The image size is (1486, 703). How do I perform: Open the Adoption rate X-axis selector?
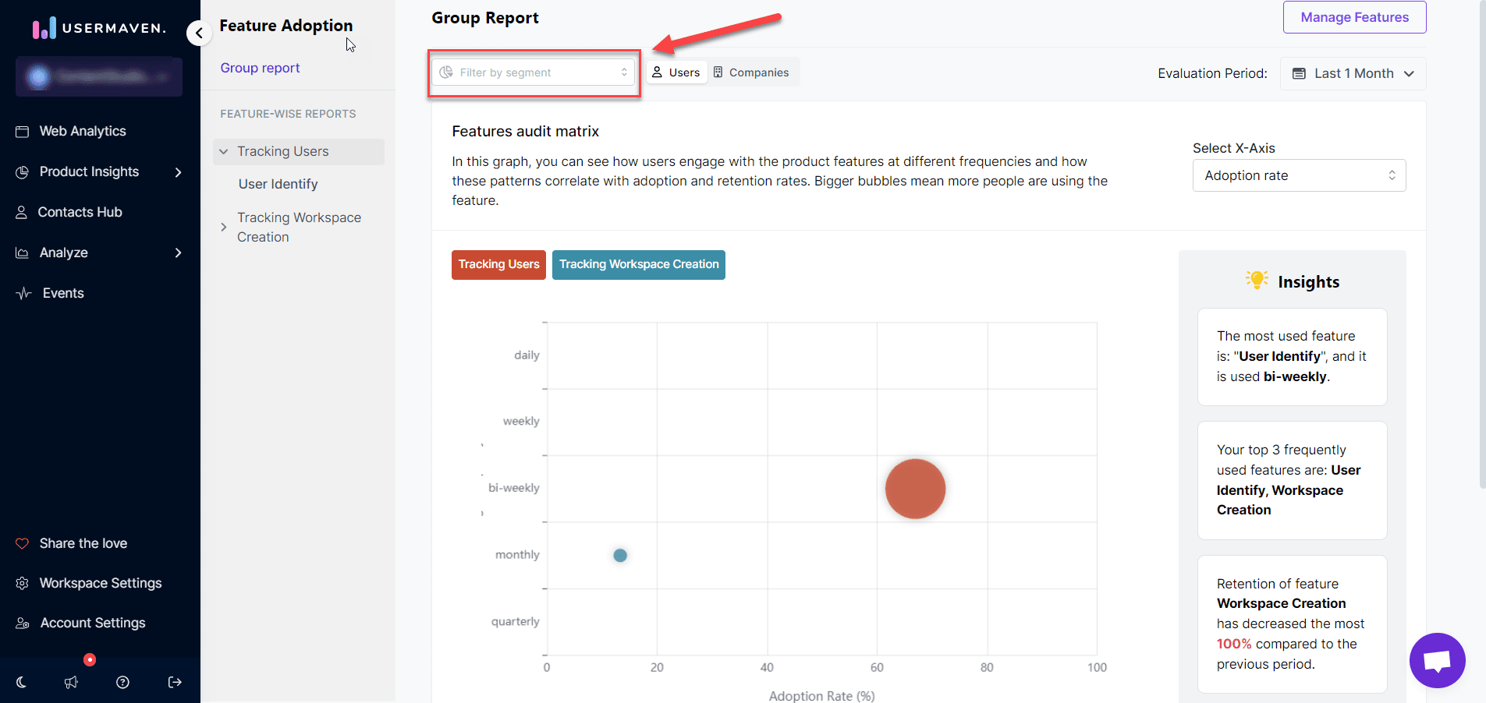coord(1299,175)
